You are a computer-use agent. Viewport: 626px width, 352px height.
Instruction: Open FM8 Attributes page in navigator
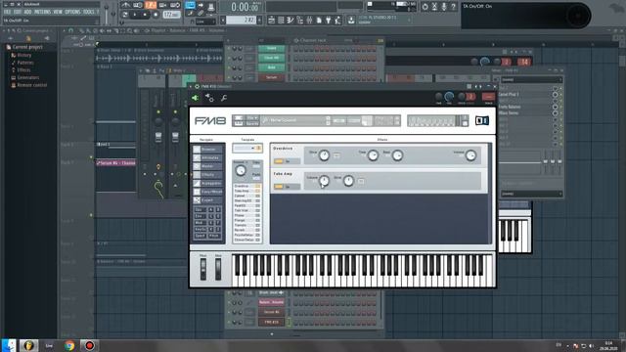click(x=207, y=157)
